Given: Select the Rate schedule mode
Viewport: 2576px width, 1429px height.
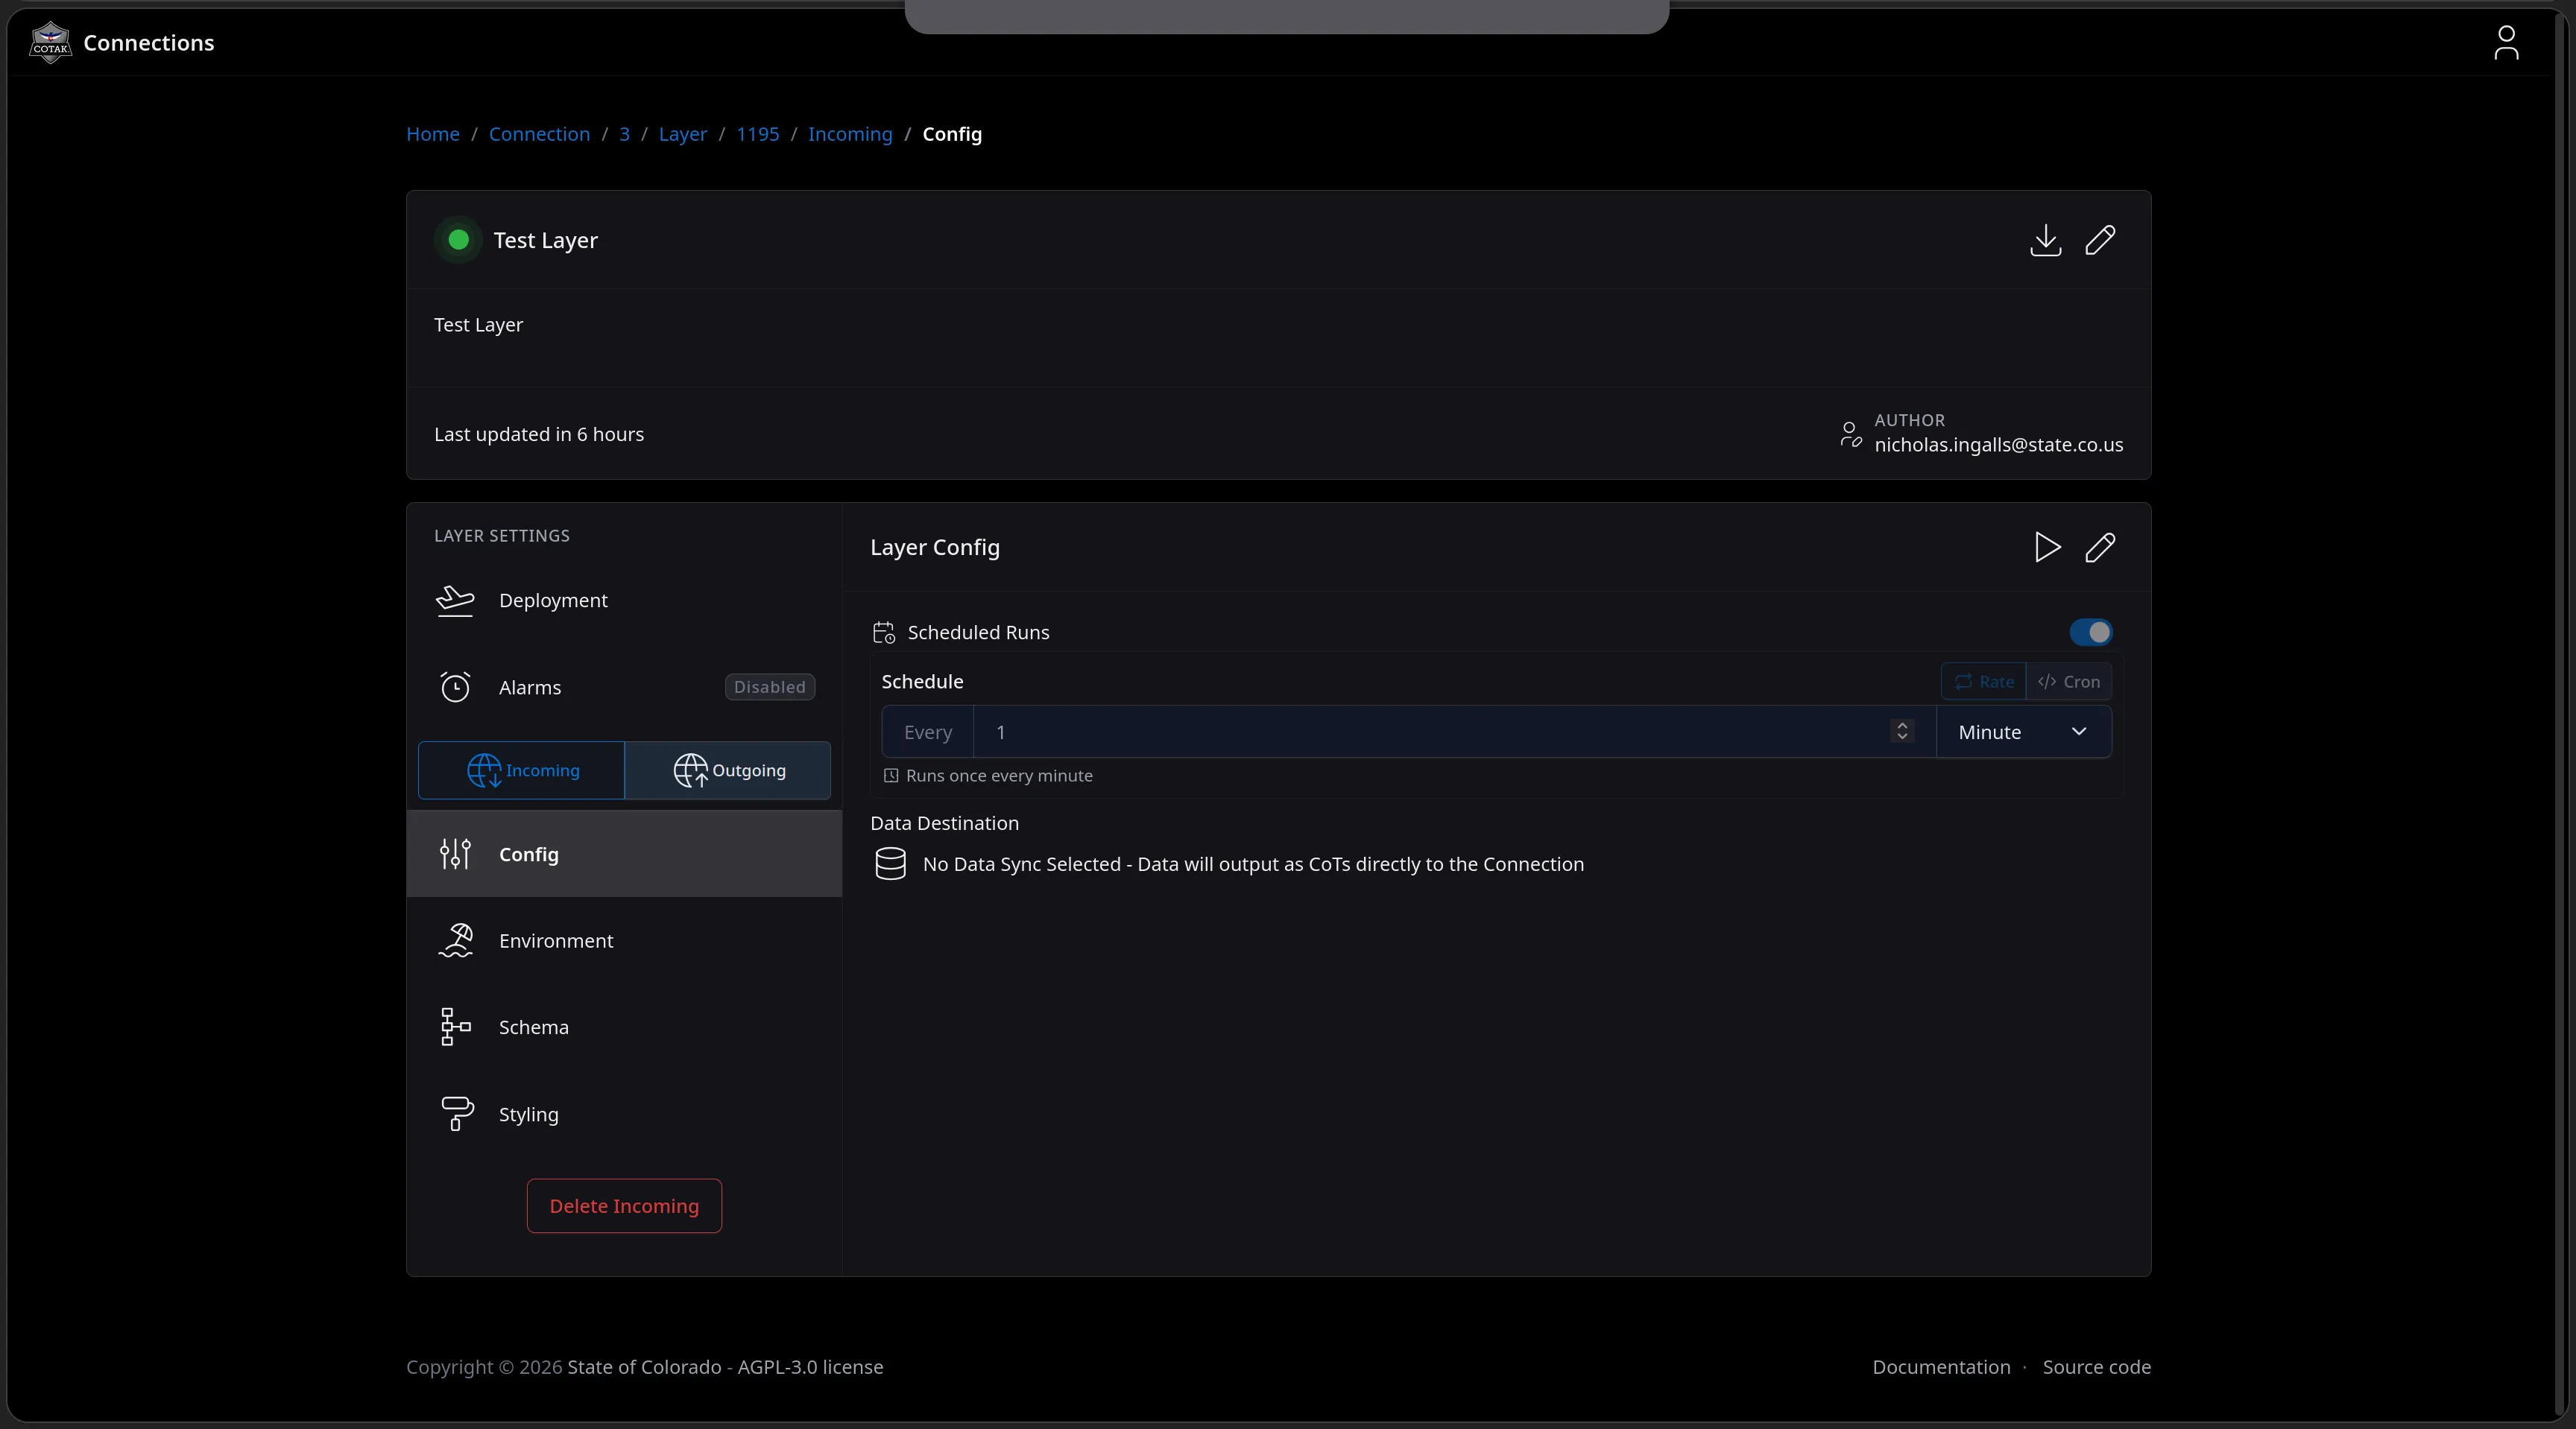Looking at the screenshot, I should [x=1983, y=682].
